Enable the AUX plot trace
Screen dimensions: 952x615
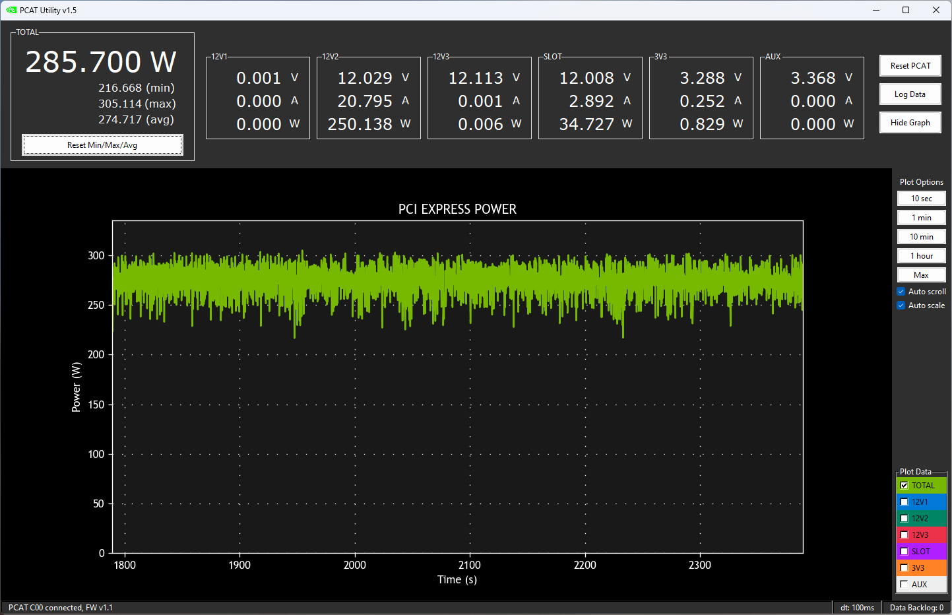coord(904,584)
